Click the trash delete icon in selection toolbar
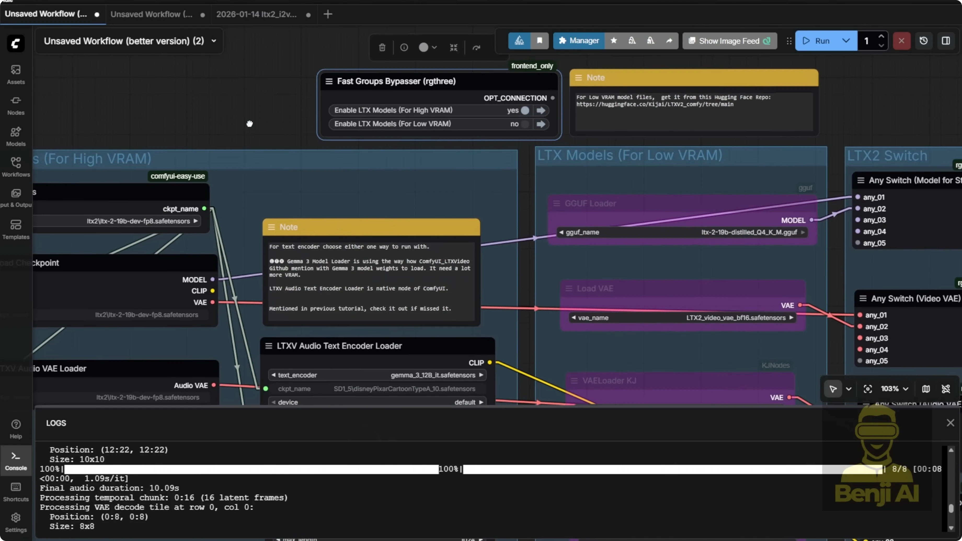 pos(382,47)
